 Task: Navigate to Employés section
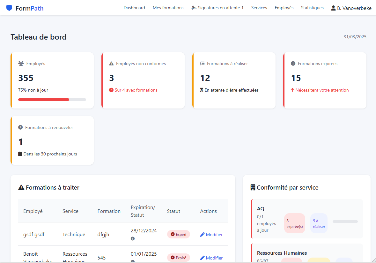(x=284, y=8)
